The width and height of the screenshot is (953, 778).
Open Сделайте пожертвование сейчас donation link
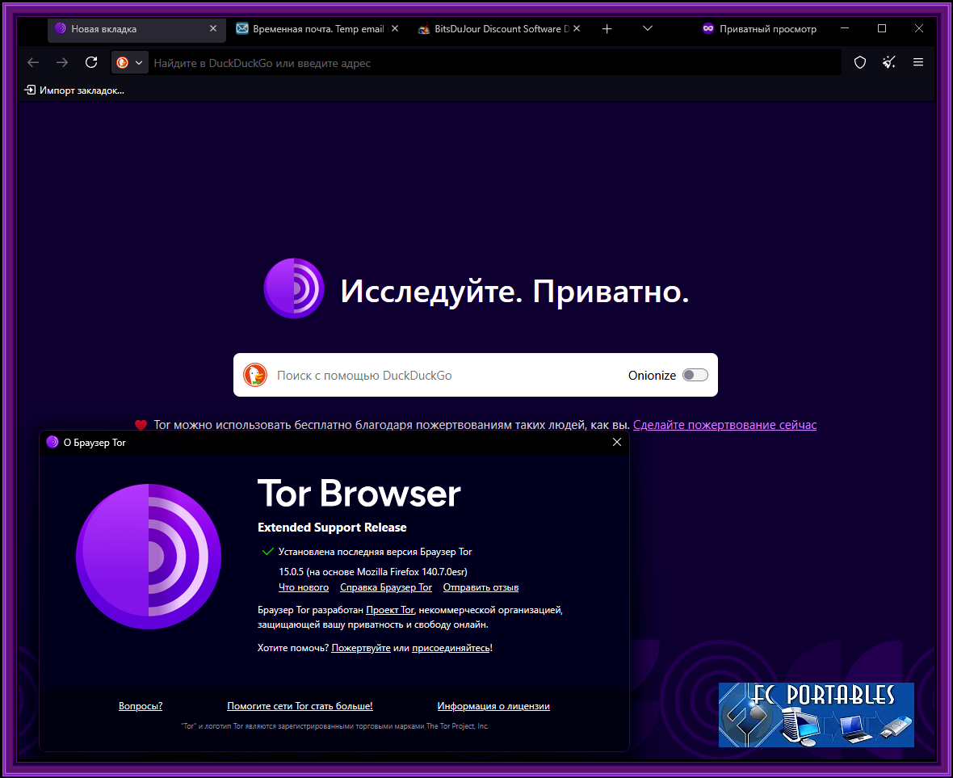pyautogui.click(x=724, y=425)
